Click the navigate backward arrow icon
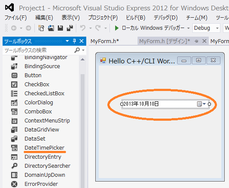The height and width of the screenshot is (188, 229). click(14, 28)
